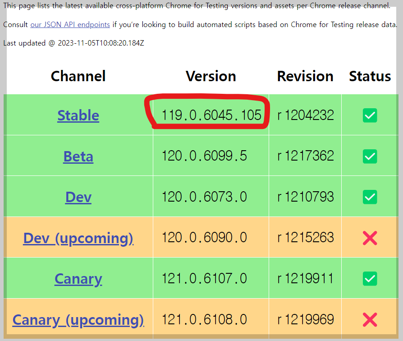Click revision r1215263 cell
403x341 pixels.
pos(305,237)
